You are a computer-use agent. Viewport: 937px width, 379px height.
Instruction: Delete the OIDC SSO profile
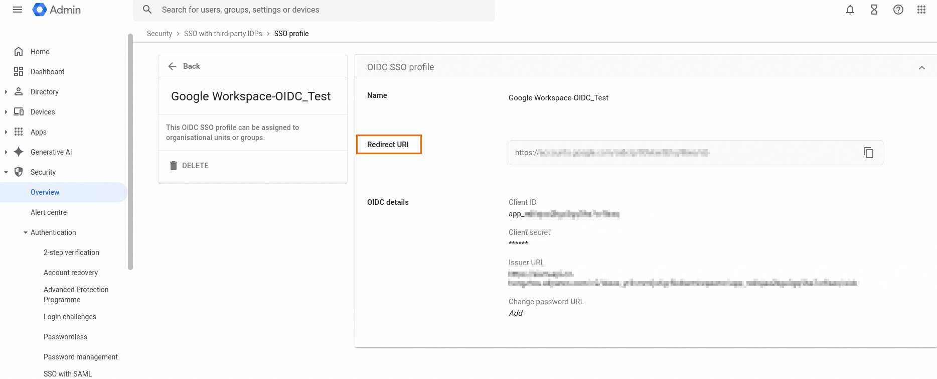point(195,166)
